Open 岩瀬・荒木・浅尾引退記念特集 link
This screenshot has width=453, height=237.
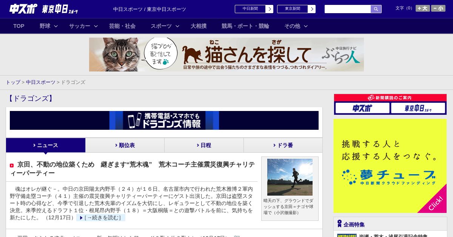[393, 236]
